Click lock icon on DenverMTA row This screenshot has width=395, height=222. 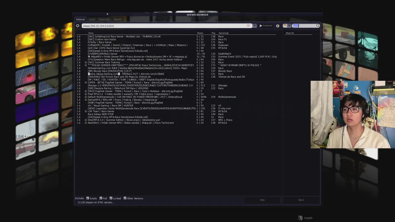(x=86, y=100)
